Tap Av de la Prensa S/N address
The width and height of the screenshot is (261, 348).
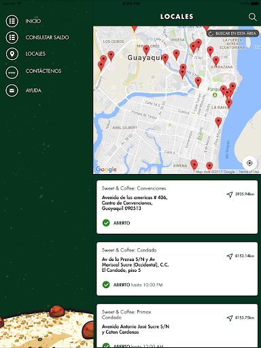click(x=135, y=264)
